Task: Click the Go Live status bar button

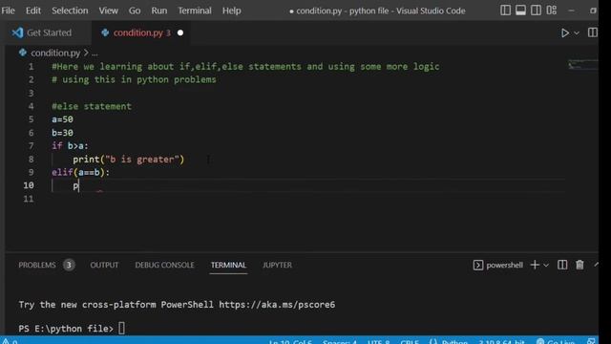Action: tap(556, 342)
